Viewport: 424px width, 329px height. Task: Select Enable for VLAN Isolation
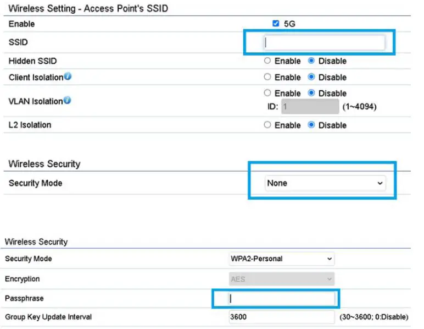point(267,93)
